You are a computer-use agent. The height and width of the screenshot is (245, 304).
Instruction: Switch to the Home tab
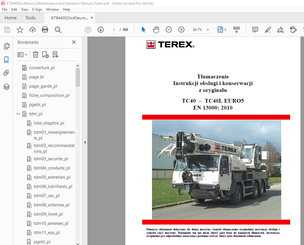11,18
